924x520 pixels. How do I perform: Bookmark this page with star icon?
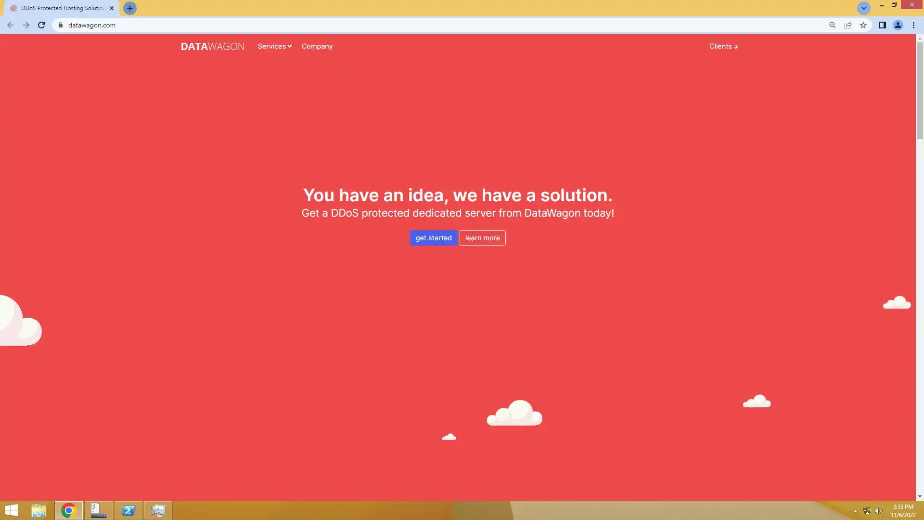pos(863,25)
